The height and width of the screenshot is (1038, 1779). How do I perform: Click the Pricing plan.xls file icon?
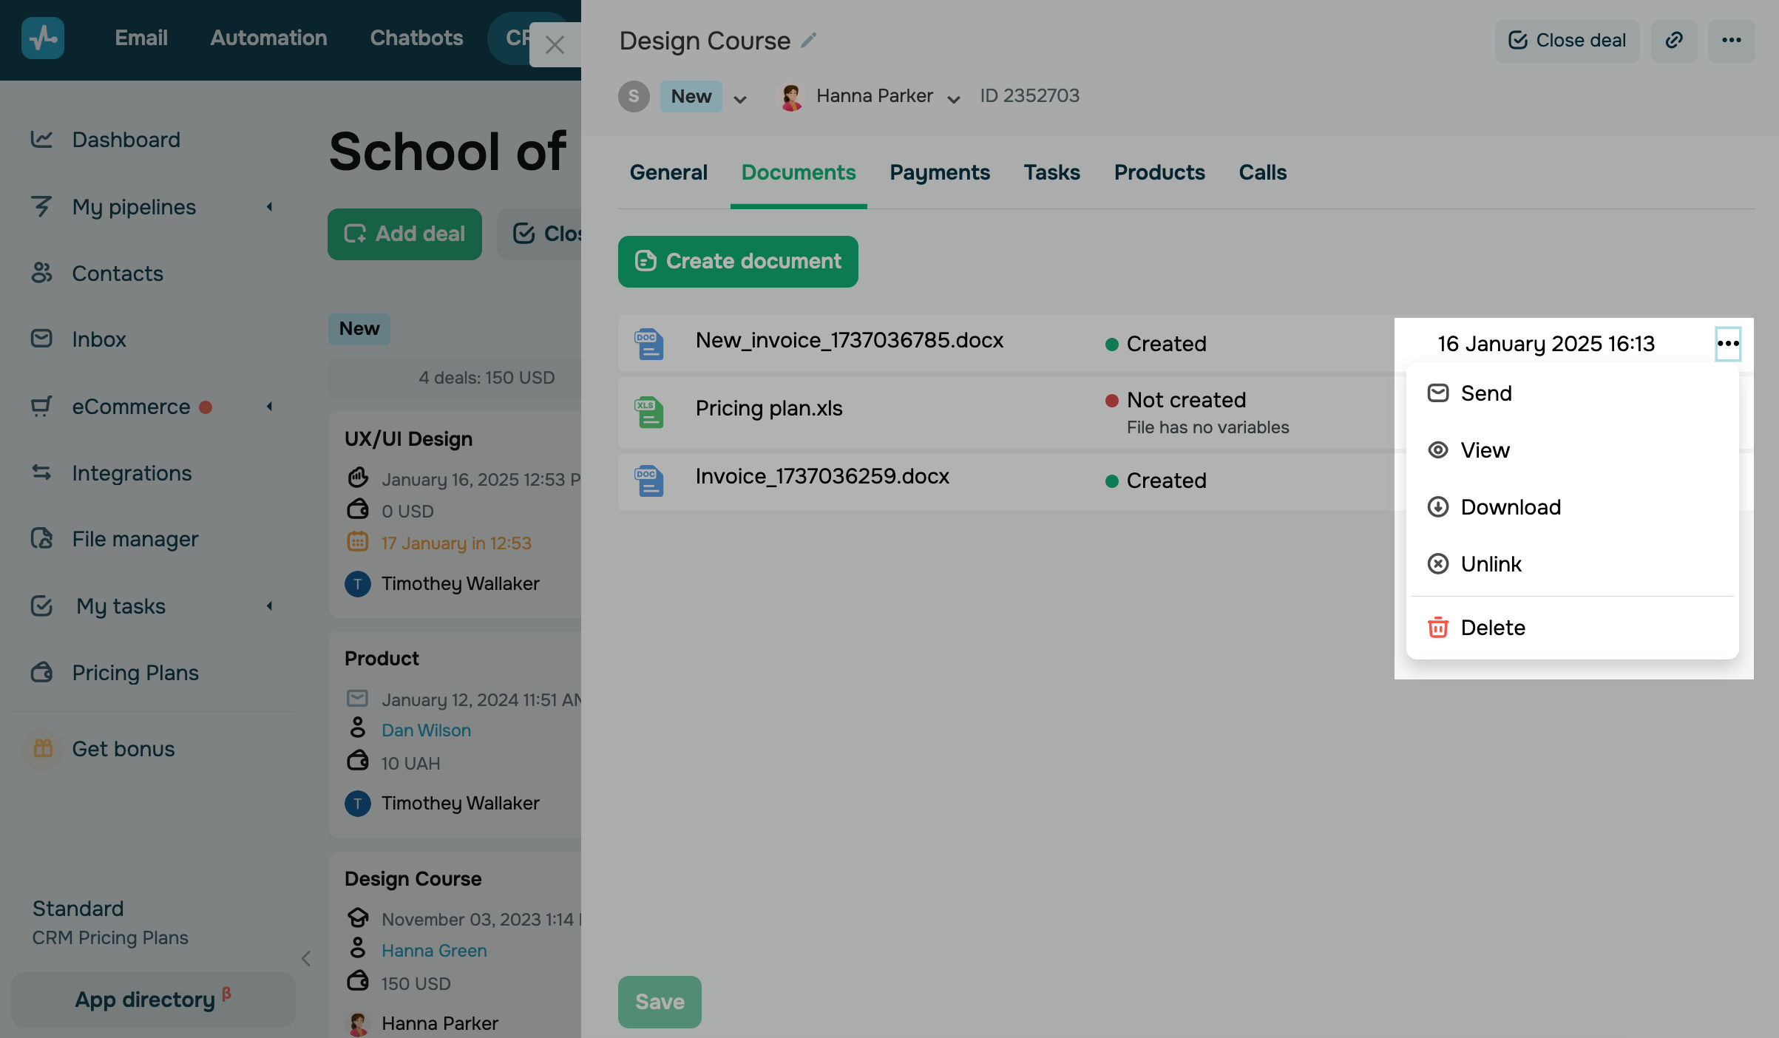click(x=649, y=412)
